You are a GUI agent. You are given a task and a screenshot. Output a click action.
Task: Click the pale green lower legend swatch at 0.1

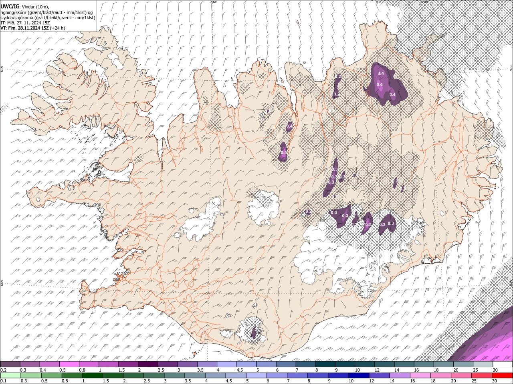click(11, 375)
